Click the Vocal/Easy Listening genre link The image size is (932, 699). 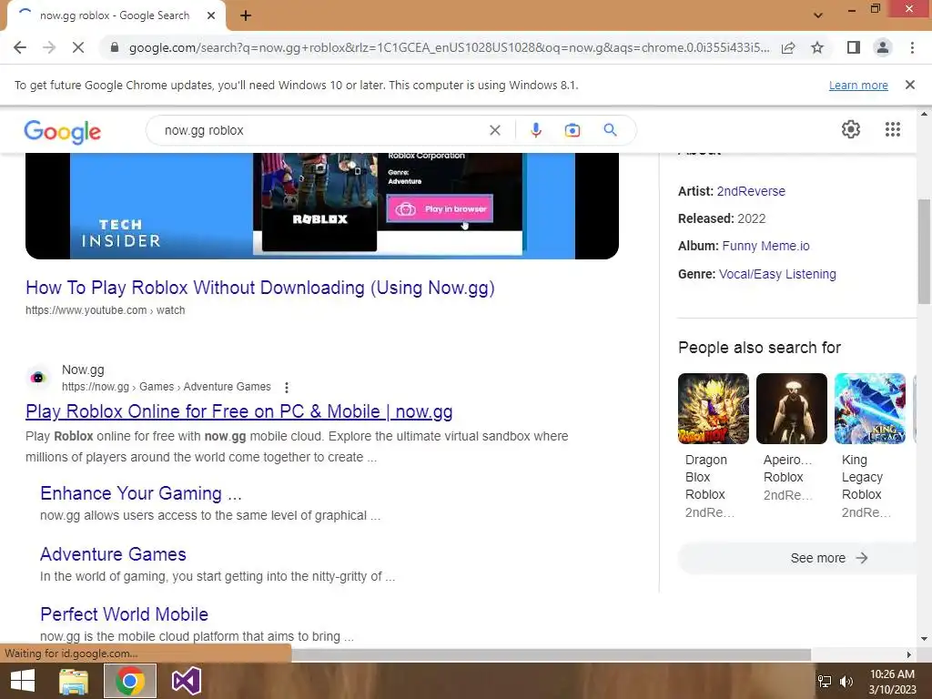pyautogui.click(x=777, y=274)
